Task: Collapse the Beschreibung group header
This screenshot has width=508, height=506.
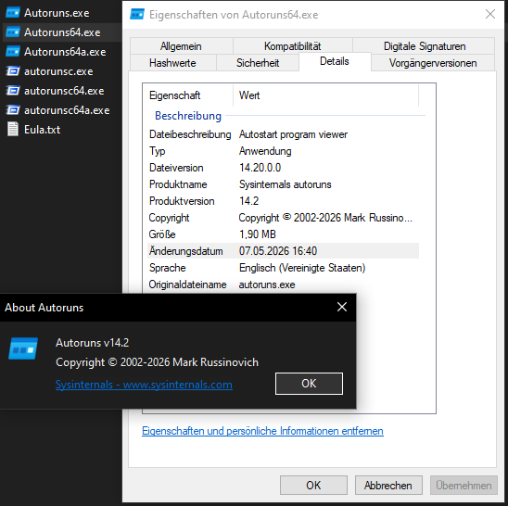Action: pos(188,116)
